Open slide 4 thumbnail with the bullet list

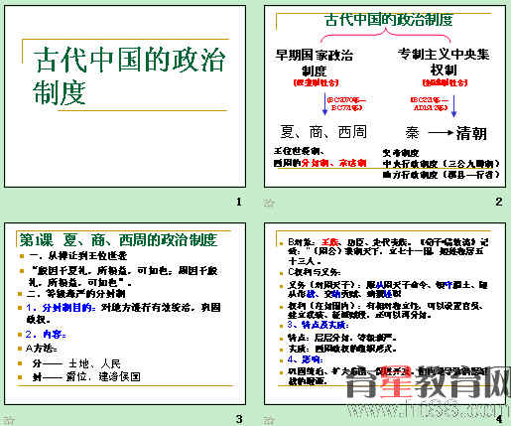tap(385, 314)
